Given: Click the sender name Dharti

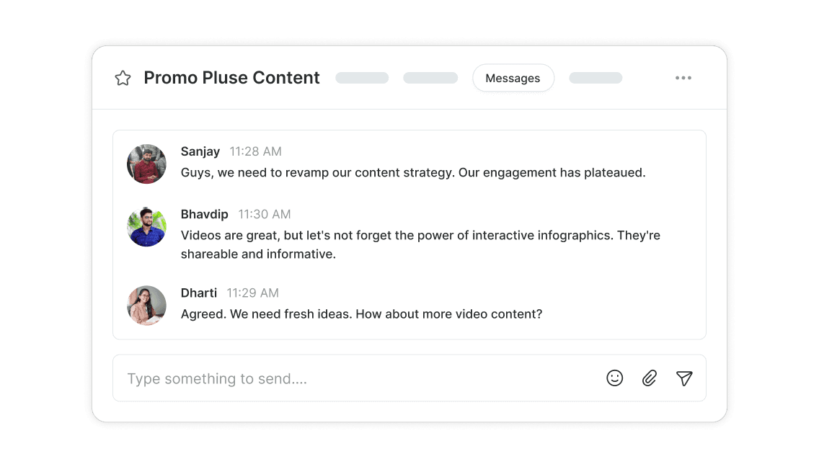Looking at the screenshot, I should point(199,293).
